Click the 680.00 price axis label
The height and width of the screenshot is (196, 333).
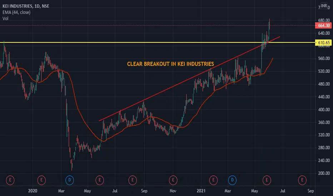pyautogui.click(x=324, y=21)
